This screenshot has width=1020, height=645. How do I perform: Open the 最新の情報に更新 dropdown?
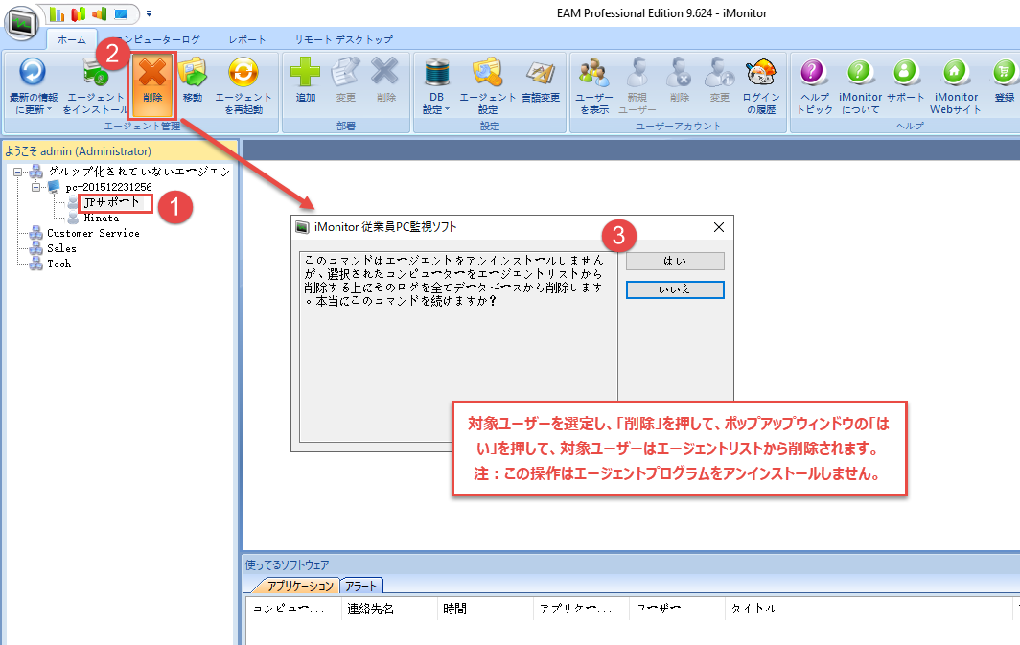(33, 86)
